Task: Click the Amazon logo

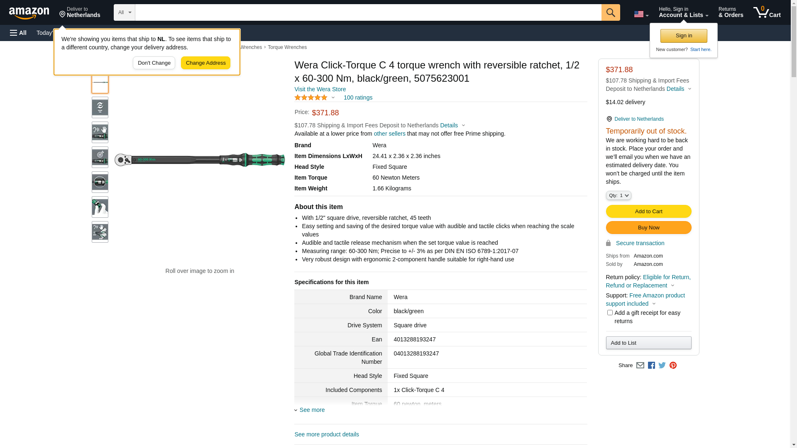Action: (29, 13)
